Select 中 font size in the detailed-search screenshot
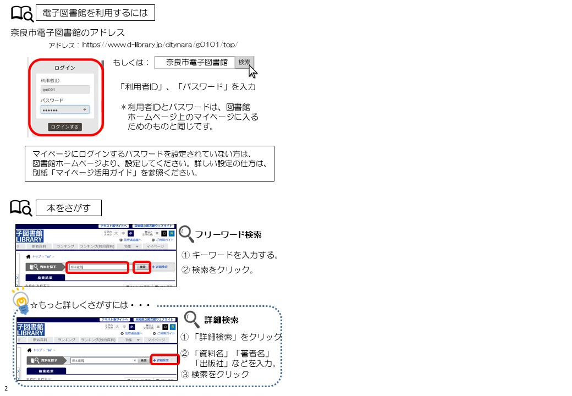 point(124,327)
